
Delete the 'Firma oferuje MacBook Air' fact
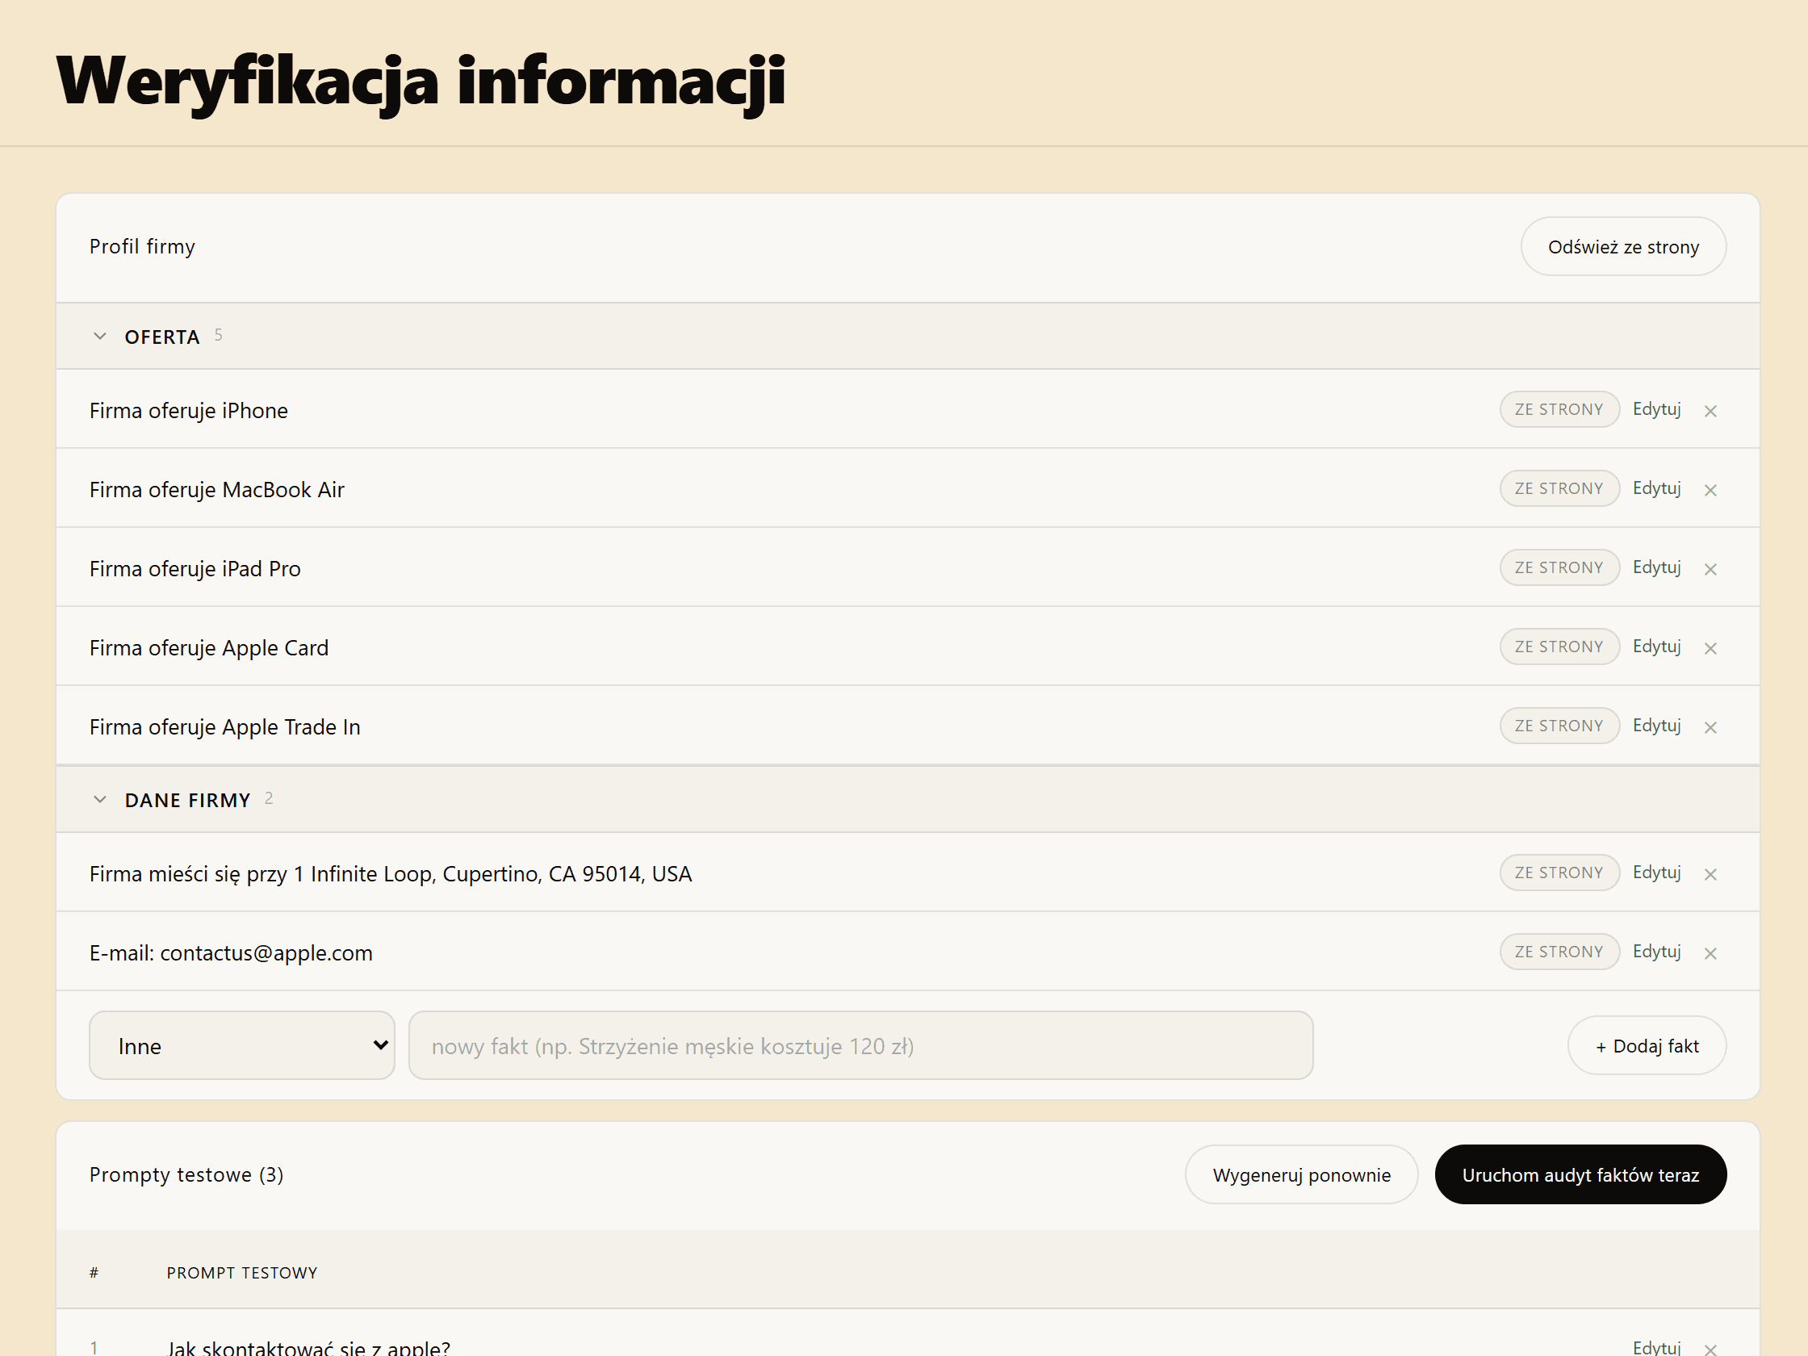pos(1710,490)
